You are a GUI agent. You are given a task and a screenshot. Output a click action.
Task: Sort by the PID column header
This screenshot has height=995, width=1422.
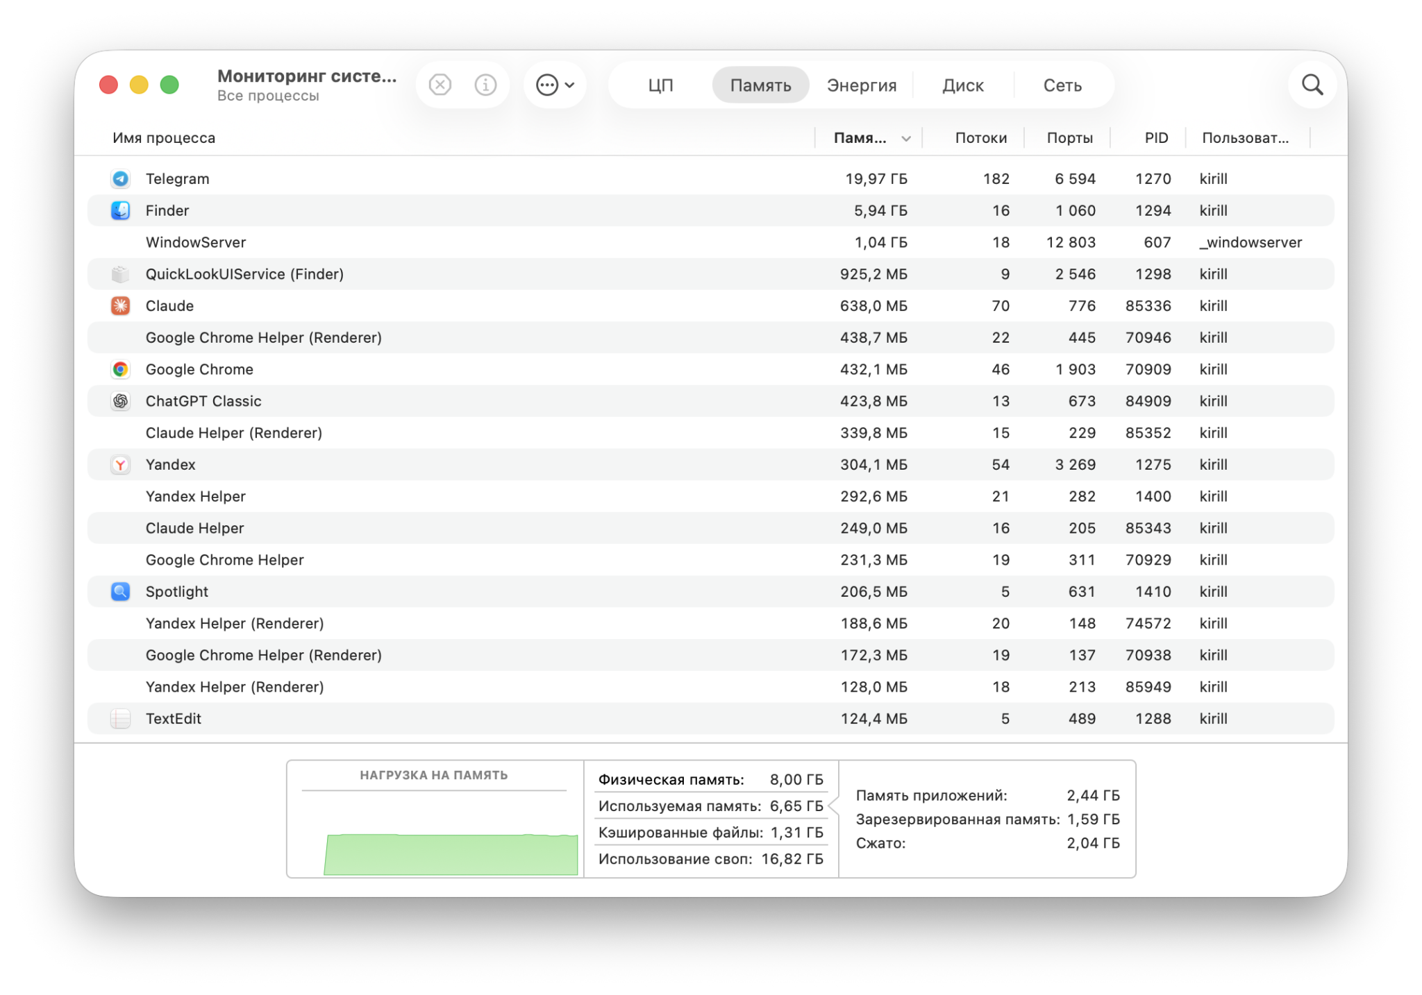[1156, 137]
